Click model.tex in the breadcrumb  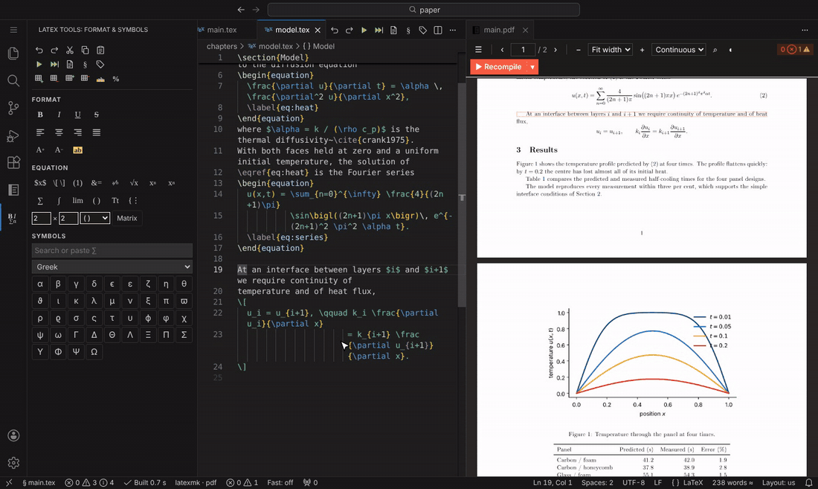point(276,46)
